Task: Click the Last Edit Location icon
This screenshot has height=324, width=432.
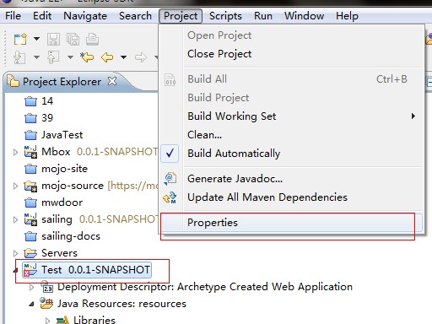Action: (x=87, y=57)
